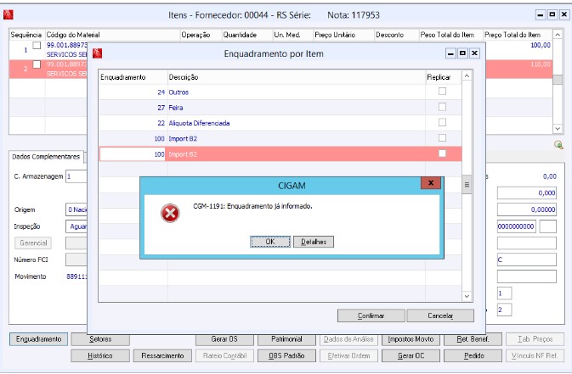Click the field containing 0000000000
Screen dimensions: 572x374
(516, 226)
